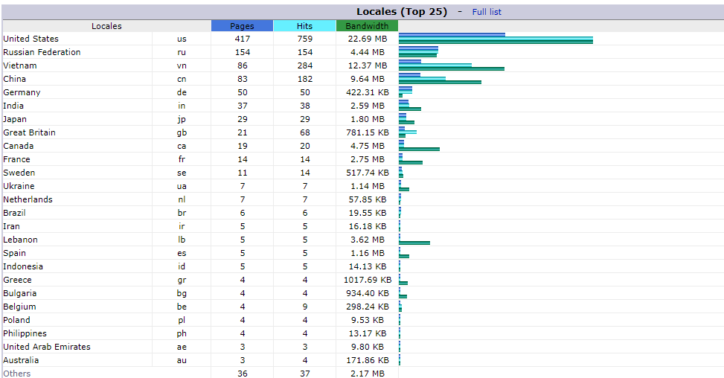Click the China locale name
The image size is (724, 378).
point(15,79)
